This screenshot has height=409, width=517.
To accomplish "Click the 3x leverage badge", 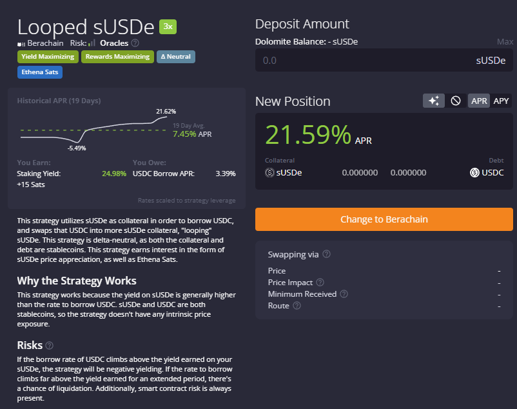I will click(x=168, y=26).
